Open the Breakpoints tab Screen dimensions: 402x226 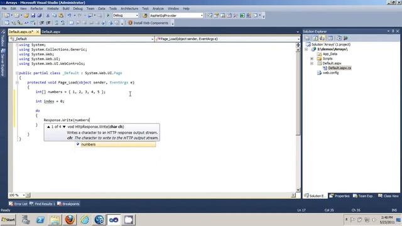point(68,204)
